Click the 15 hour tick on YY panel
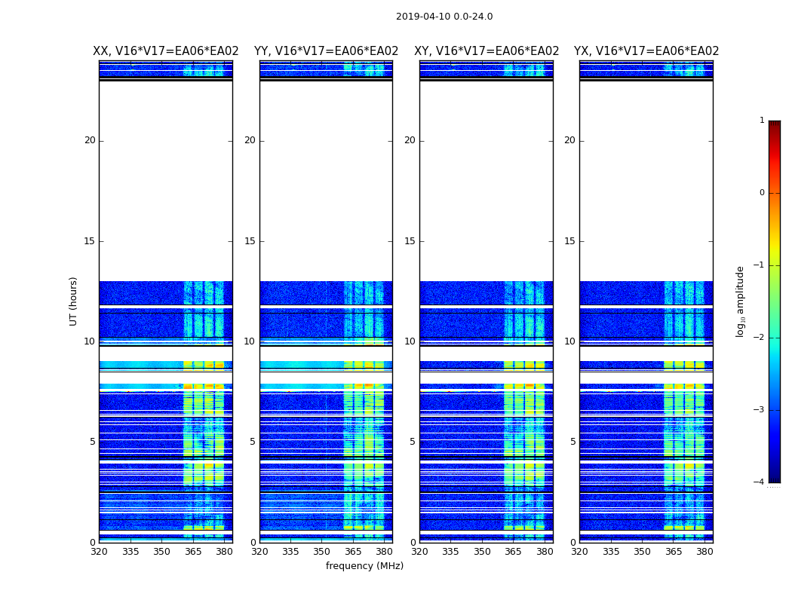 (x=250, y=241)
